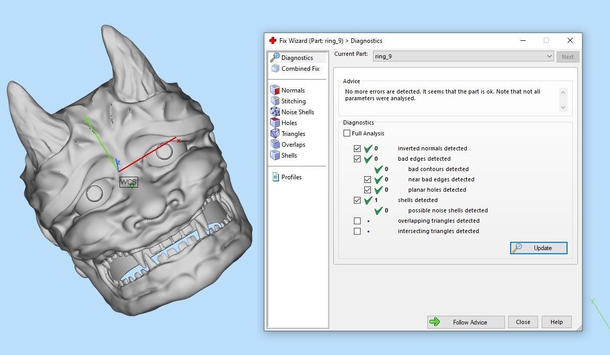Viewport: 610px width, 355px height.
Task: Click the 'planar holes detected' label
Action: click(x=437, y=190)
